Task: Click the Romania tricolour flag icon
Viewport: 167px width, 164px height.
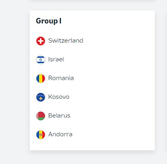Action: (x=41, y=78)
